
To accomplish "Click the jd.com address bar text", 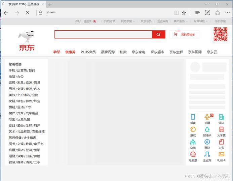I will point(51,12).
